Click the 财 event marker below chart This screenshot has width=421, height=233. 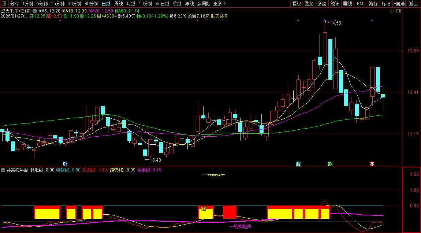coord(65,164)
